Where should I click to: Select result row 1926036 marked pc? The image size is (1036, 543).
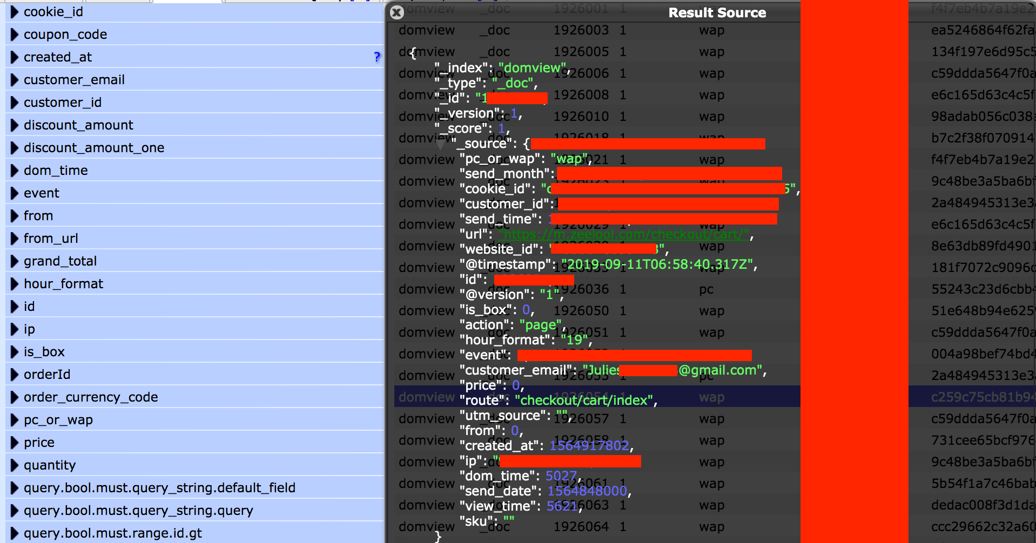tap(706, 289)
